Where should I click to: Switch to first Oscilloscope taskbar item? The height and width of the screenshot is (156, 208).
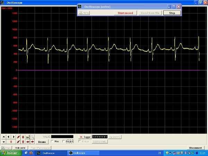pos(51,153)
